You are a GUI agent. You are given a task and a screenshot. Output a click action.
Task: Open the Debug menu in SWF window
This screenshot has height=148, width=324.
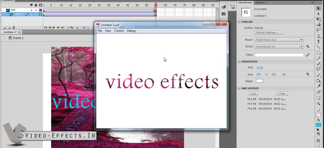131,31
